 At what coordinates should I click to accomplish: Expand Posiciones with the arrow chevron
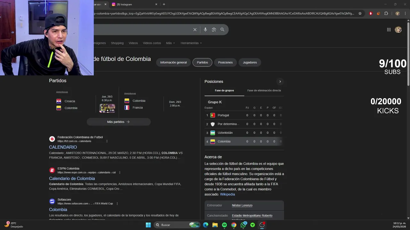(280, 81)
